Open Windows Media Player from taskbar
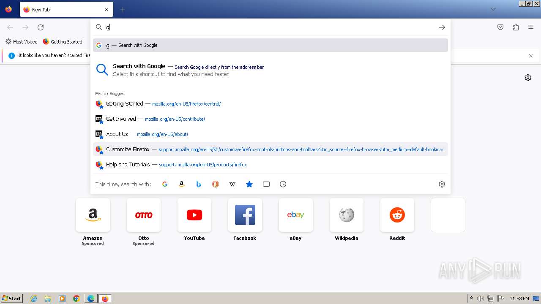Screen dimensions: 541x304 click(x=62, y=299)
